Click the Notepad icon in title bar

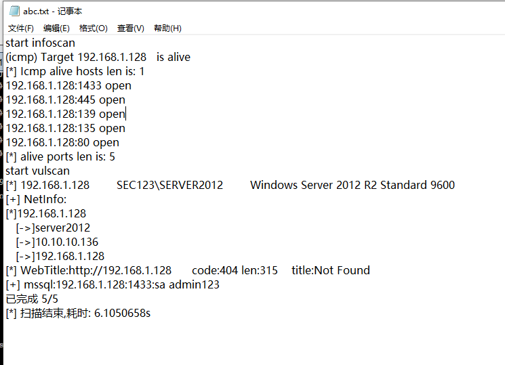[14, 11]
